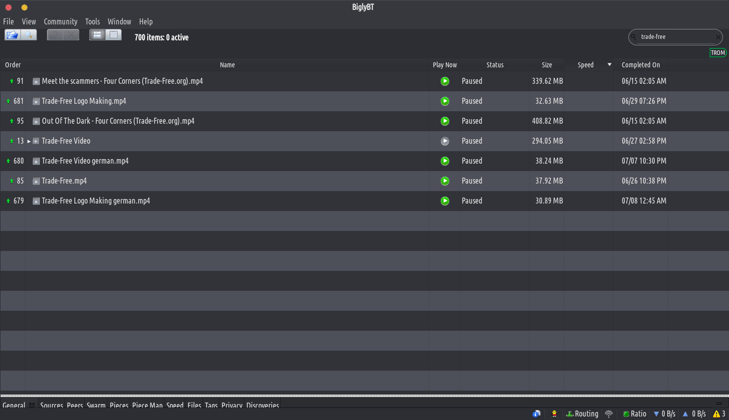Click the upload speed 0 B/s indicator
The width and height of the screenshot is (729, 420).
pos(694,414)
